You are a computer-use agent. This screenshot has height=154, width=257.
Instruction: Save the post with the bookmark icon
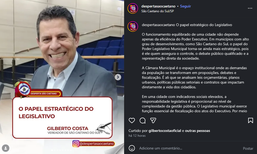[x=250, y=120]
